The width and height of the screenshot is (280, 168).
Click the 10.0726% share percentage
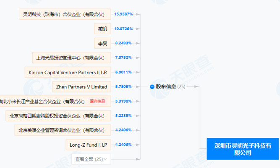[x=123, y=29]
